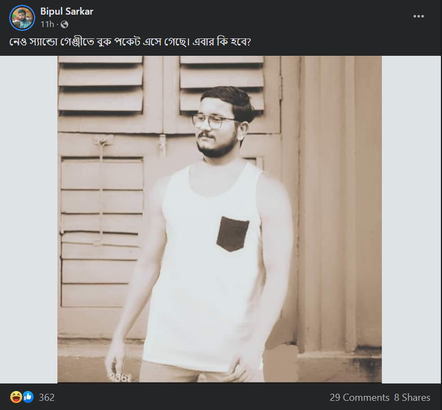Viewport: 442px width, 410px height.
Task: Open the 29 Comments list
Action: pyautogui.click(x=359, y=397)
